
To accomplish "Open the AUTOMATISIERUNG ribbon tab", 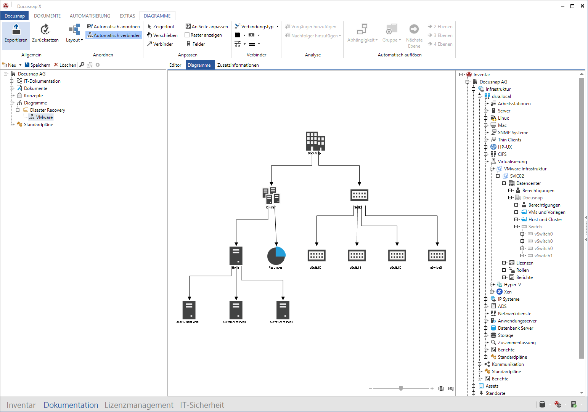I will 90,16.
